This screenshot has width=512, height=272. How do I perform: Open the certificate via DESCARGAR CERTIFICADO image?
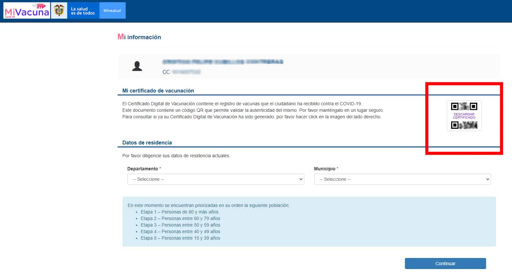(464, 116)
